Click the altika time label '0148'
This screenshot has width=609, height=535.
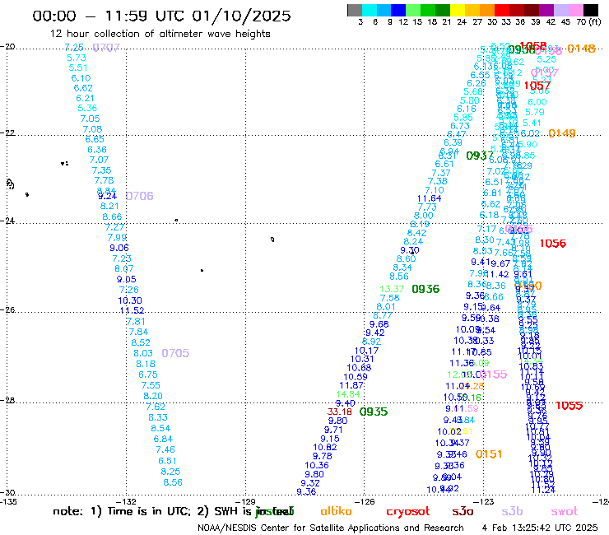581,49
